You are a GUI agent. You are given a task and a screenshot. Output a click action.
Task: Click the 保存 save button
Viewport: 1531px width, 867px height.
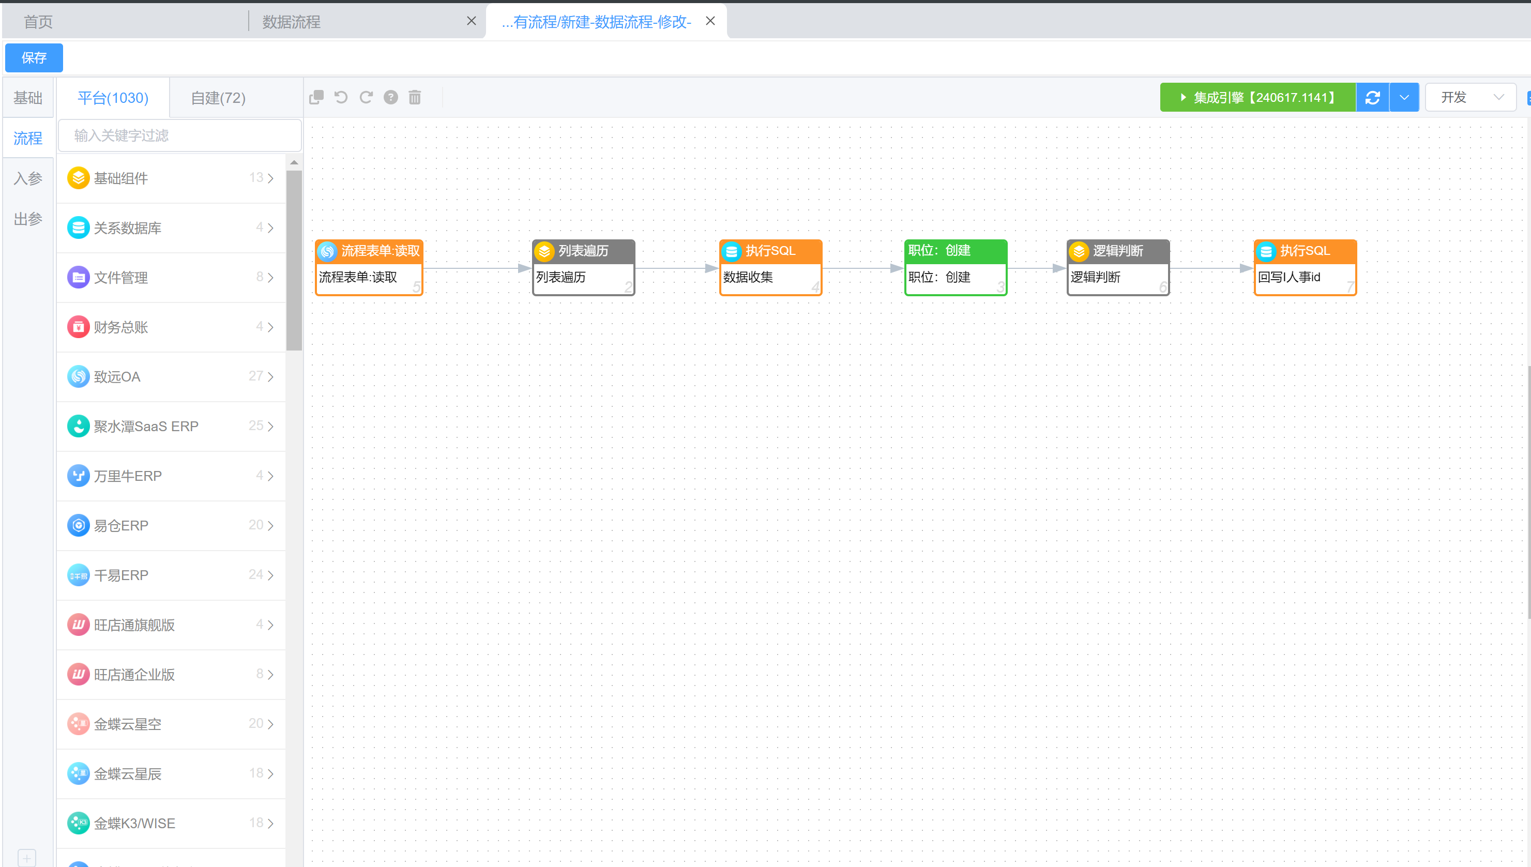(34, 58)
